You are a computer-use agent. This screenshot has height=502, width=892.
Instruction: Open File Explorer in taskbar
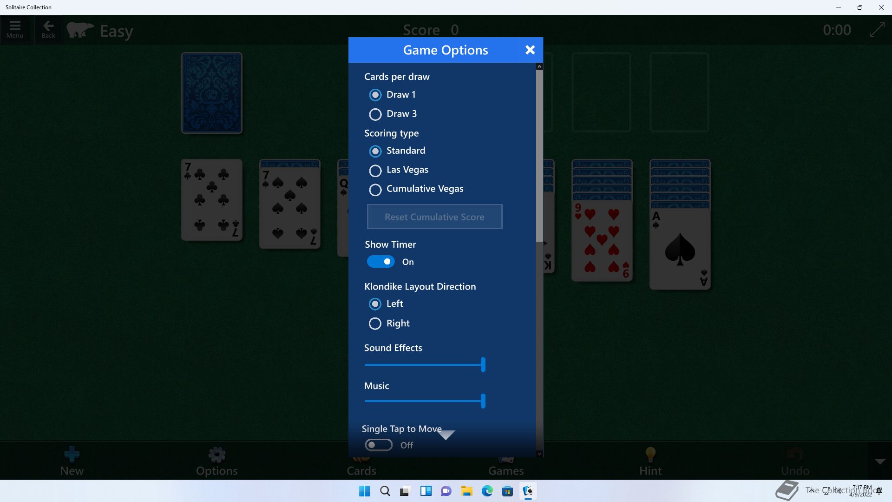(x=466, y=491)
